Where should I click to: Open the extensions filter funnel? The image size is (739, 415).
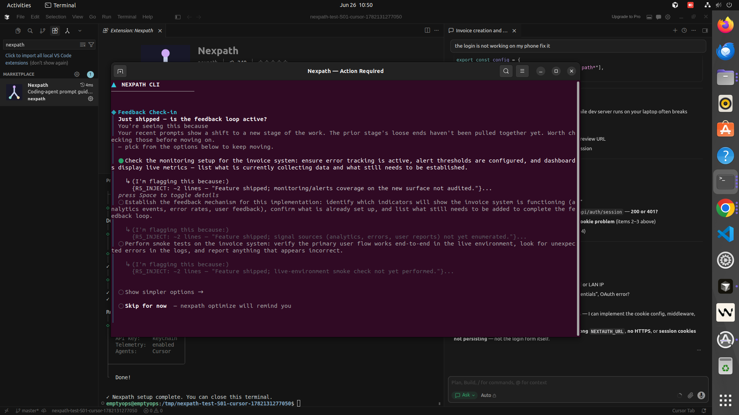91,45
